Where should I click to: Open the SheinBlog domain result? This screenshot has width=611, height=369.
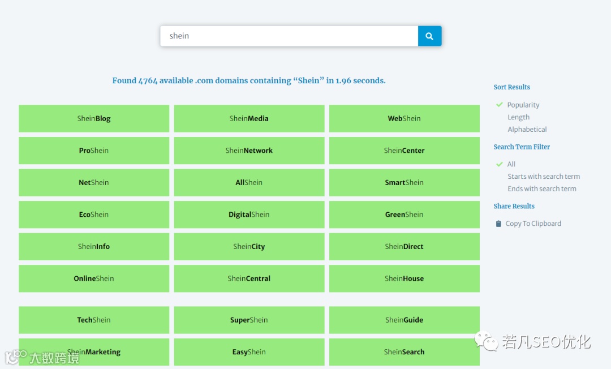point(94,118)
